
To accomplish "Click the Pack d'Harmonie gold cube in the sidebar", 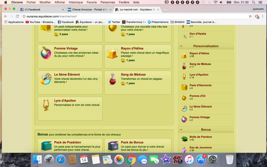I will point(184,87).
